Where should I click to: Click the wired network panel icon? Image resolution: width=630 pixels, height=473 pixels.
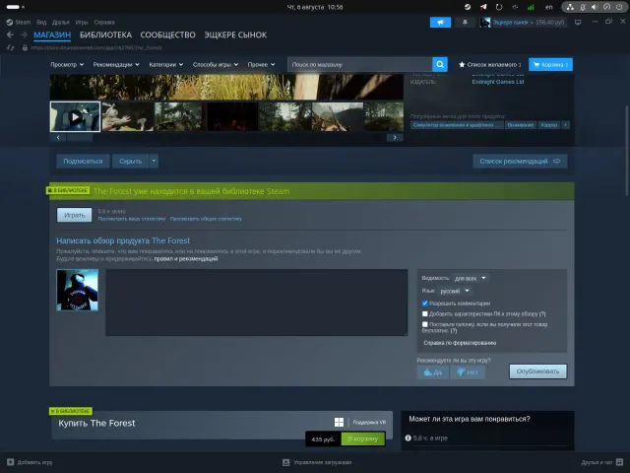point(570,7)
